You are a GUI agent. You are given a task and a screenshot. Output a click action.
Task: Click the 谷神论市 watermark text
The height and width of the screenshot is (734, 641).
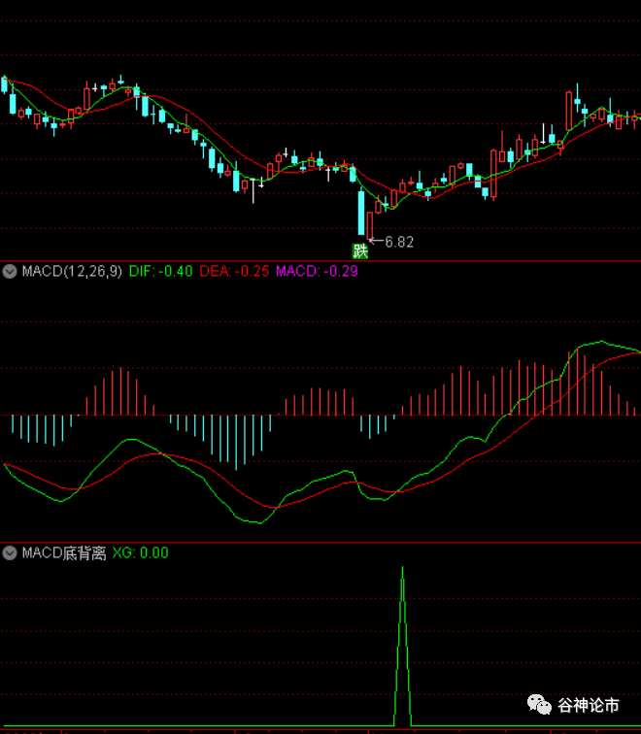click(x=588, y=706)
